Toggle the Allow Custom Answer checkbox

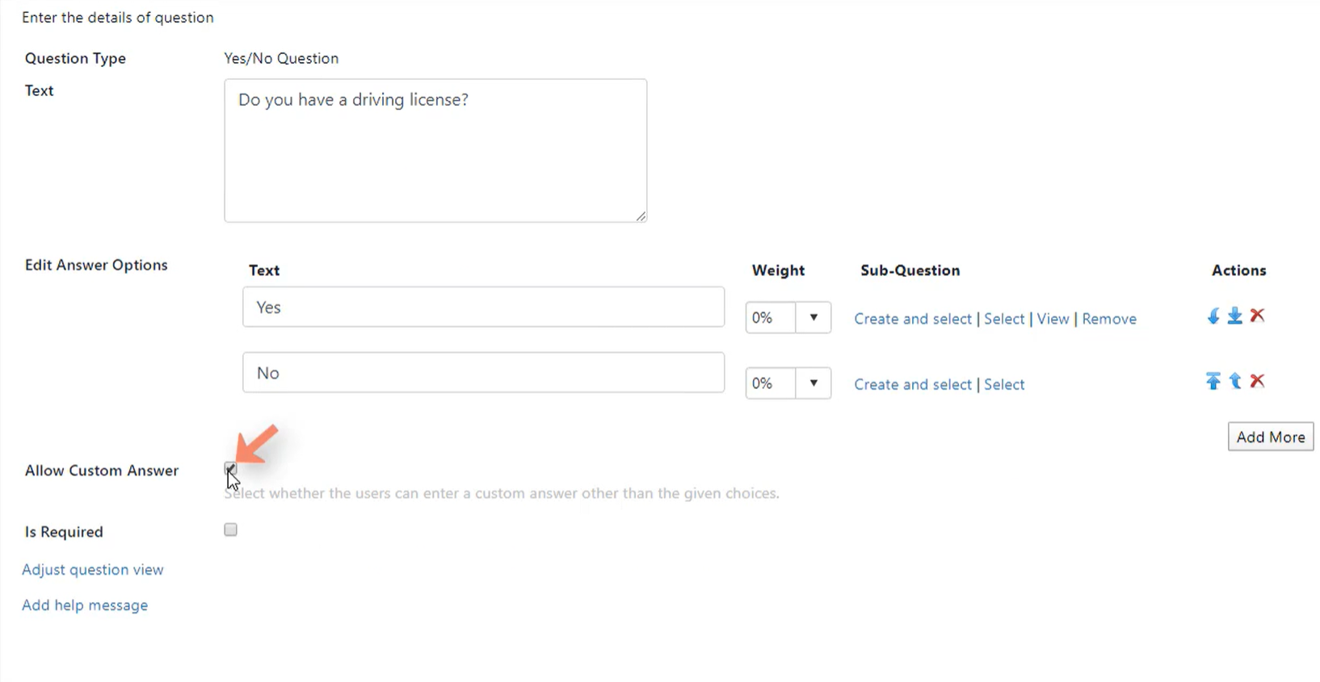(x=230, y=469)
